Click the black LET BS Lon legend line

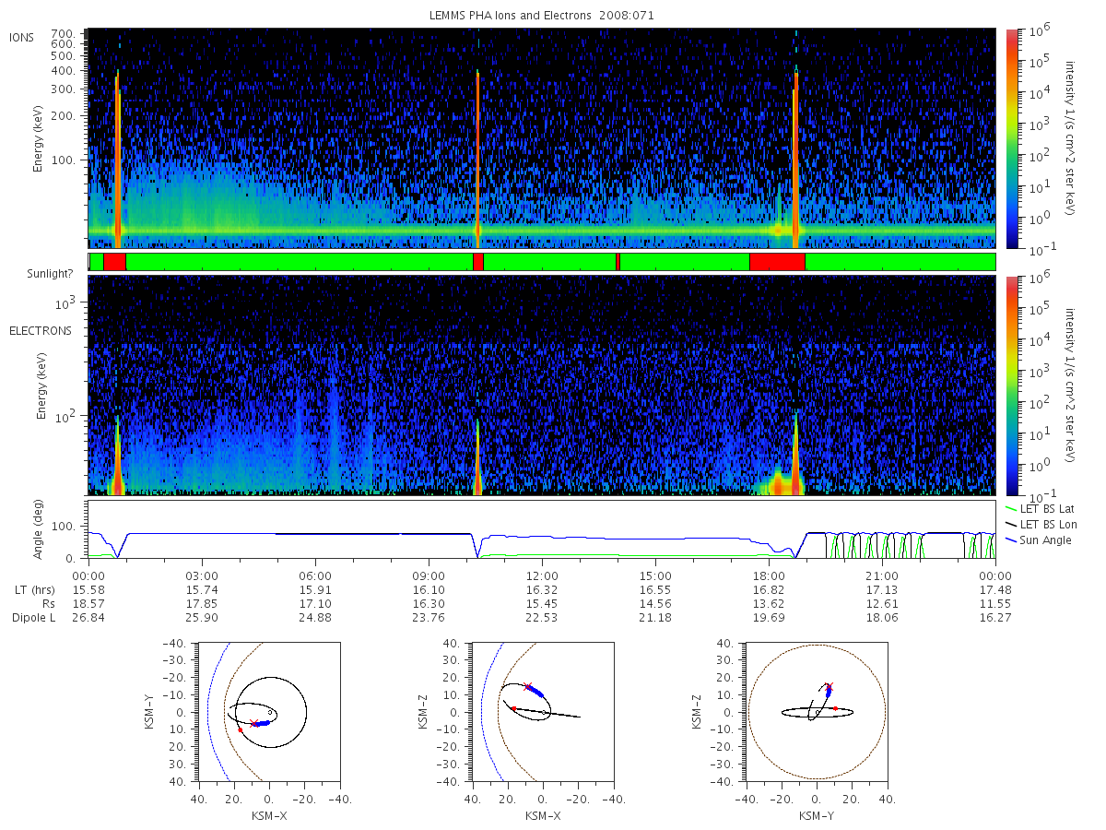1009,525
